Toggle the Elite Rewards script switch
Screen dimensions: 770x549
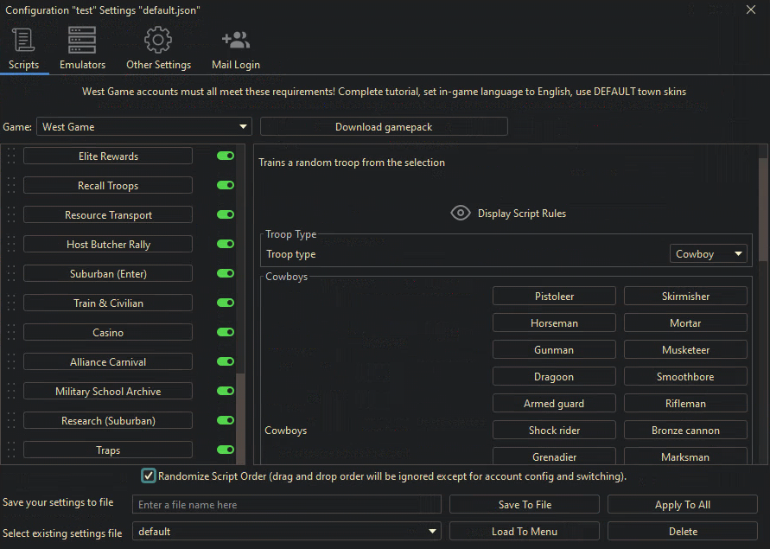click(x=226, y=156)
